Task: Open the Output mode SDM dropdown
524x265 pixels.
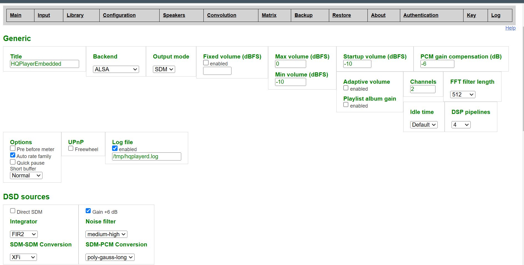Action: coord(164,69)
